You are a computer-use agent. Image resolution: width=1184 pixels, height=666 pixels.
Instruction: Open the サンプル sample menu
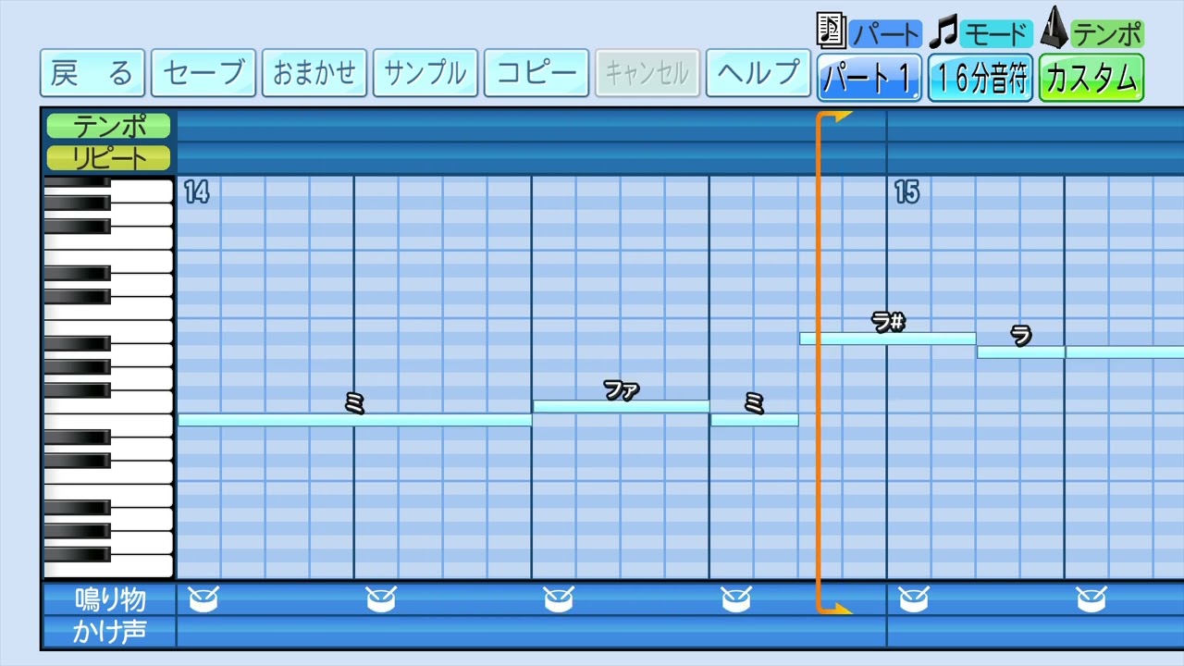coord(425,73)
